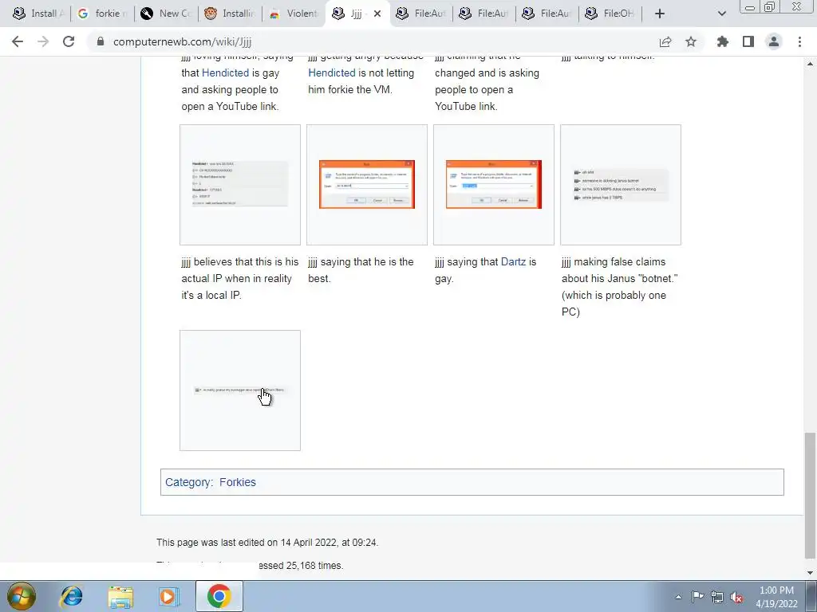Open the Windows Start menu
Image resolution: width=817 pixels, height=612 pixels.
coord(21,596)
